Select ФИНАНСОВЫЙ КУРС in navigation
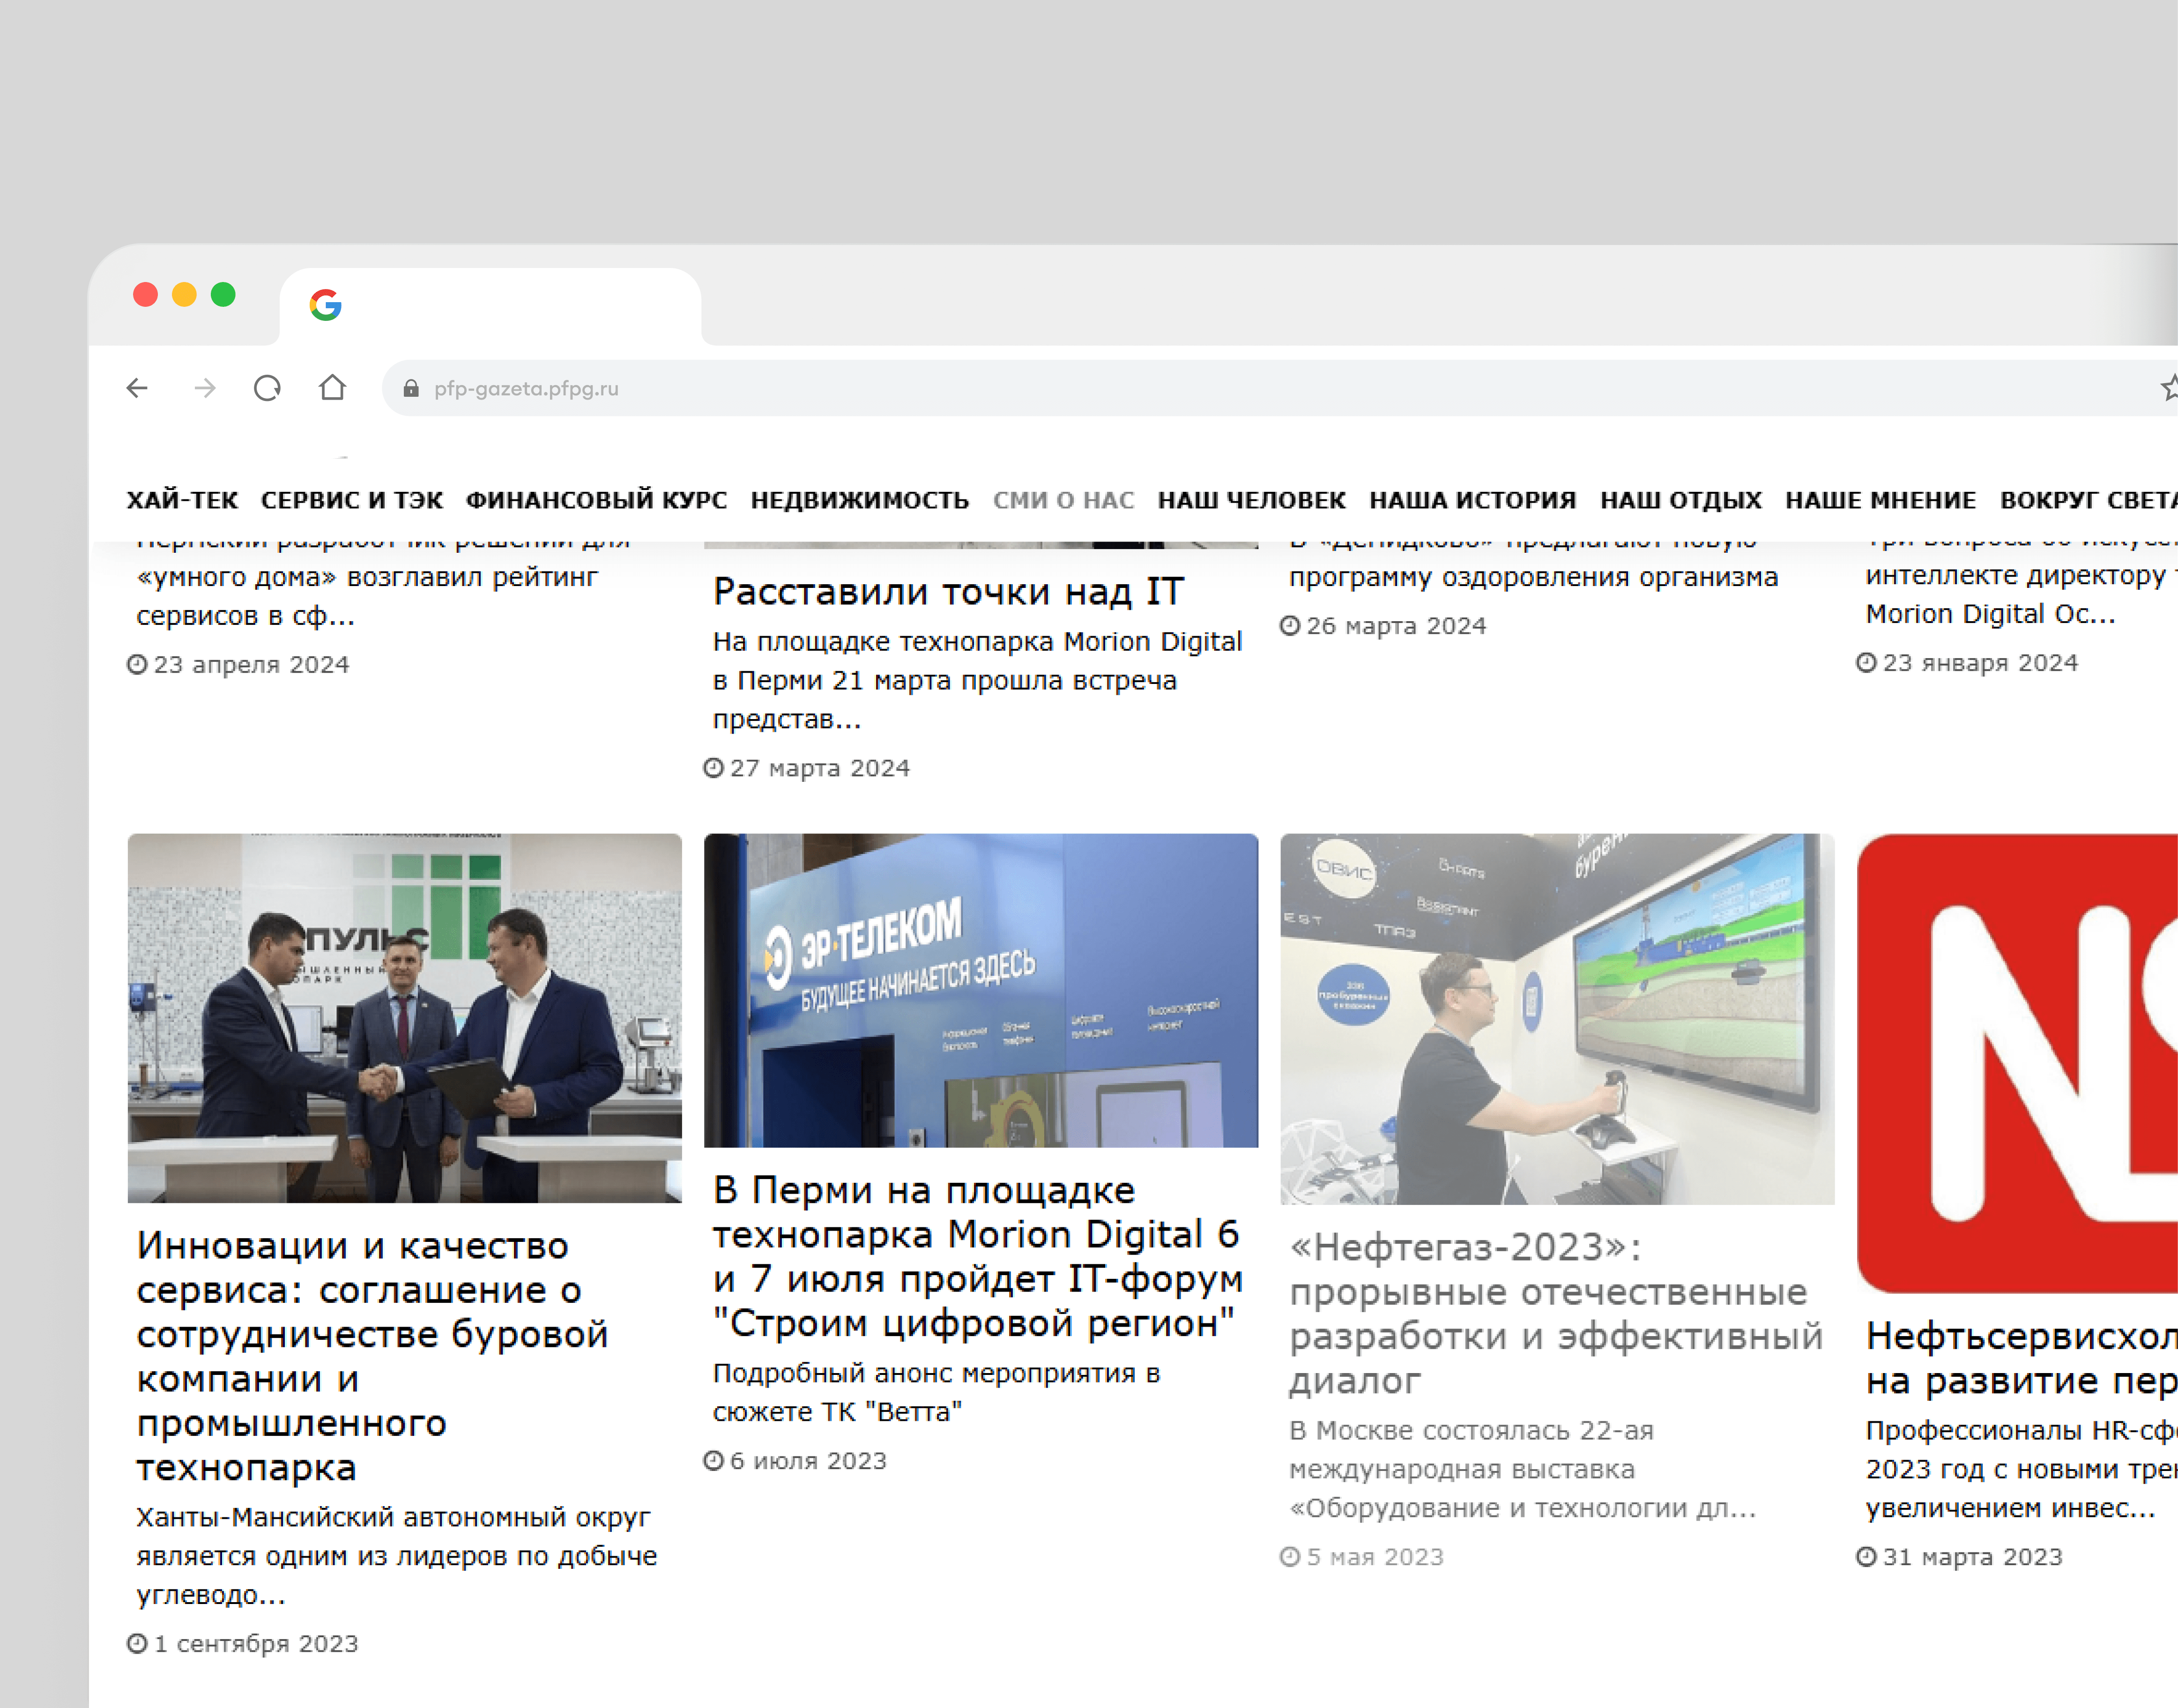2178x1708 pixels. tap(596, 500)
